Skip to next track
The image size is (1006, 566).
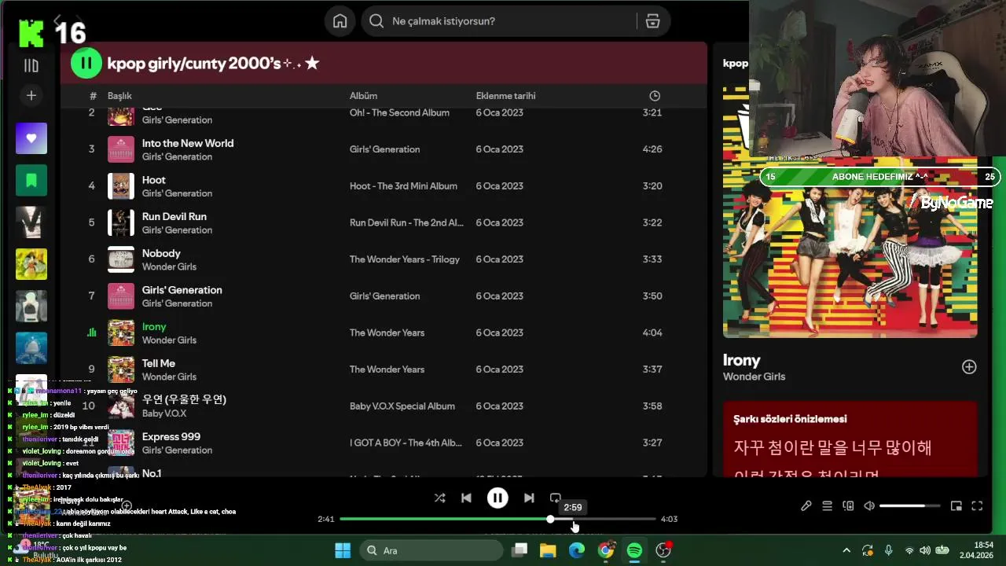[529, 498]
